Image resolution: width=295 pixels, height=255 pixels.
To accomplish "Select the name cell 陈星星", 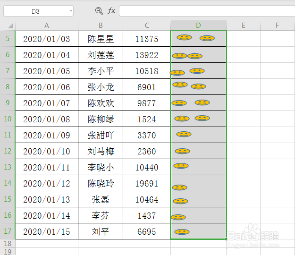I will click(101, 39).
